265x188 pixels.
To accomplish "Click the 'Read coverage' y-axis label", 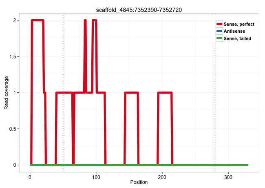I will tap(7, 92).
